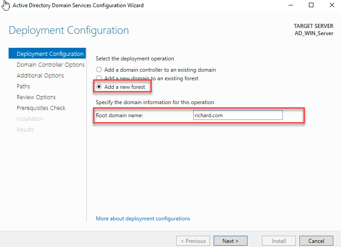The height and width of the screenshot is (247, 341).
Task: Select the Paths step in sidebar
Action: point(23,87)
